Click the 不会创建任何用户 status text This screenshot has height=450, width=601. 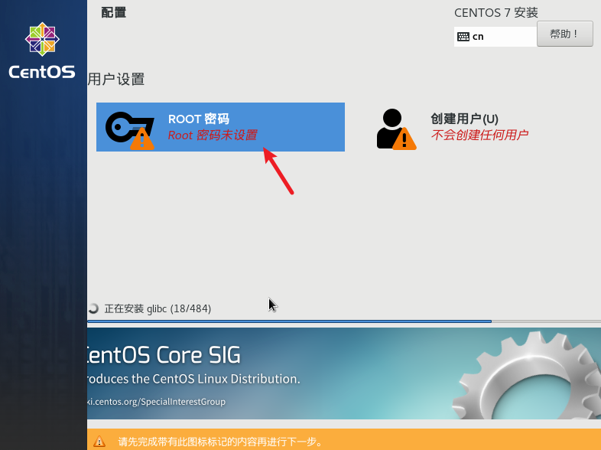click(479, 135)
